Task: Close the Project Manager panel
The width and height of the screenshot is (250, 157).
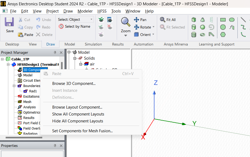Action: [x=61, y=52]
